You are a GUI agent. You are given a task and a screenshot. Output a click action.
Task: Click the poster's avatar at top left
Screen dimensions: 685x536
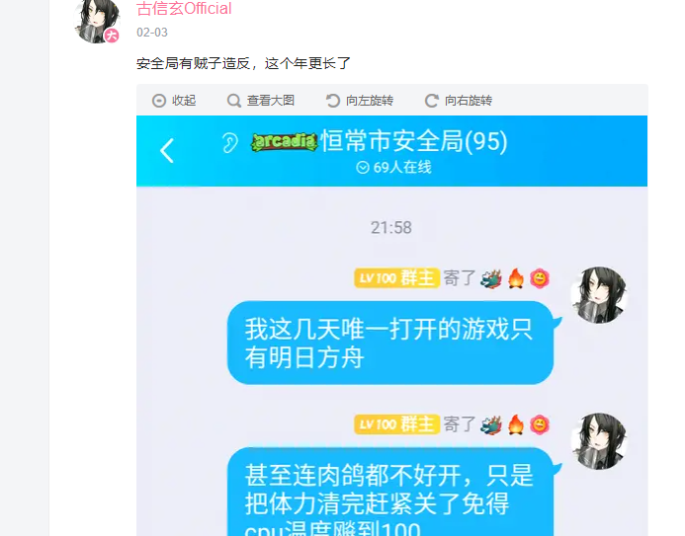[97, 21]
